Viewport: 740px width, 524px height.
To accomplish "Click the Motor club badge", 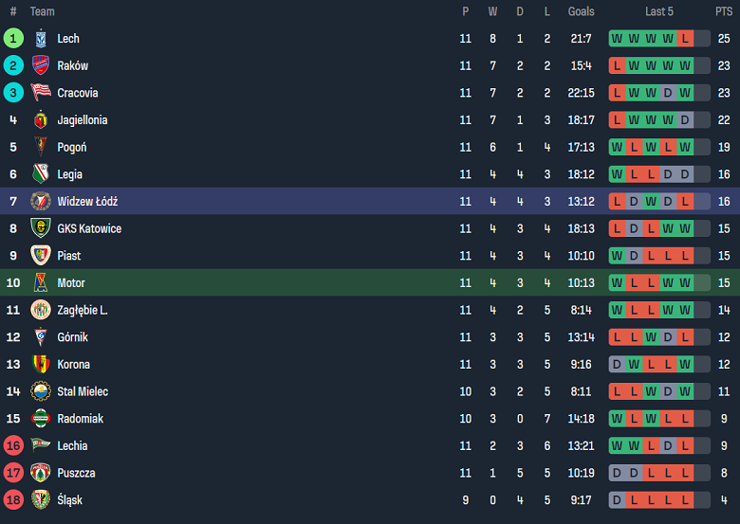I will click(40, 283).
